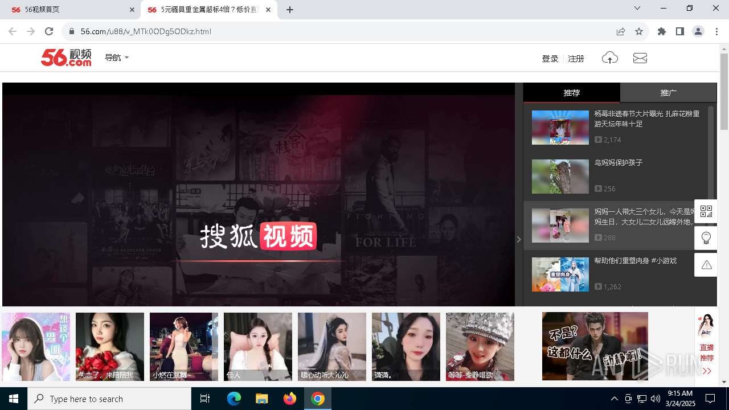Click the 不是?这都什么动静啊 ad banner
The height and width of the screenshot is (410, 729).
click(595, 346)
